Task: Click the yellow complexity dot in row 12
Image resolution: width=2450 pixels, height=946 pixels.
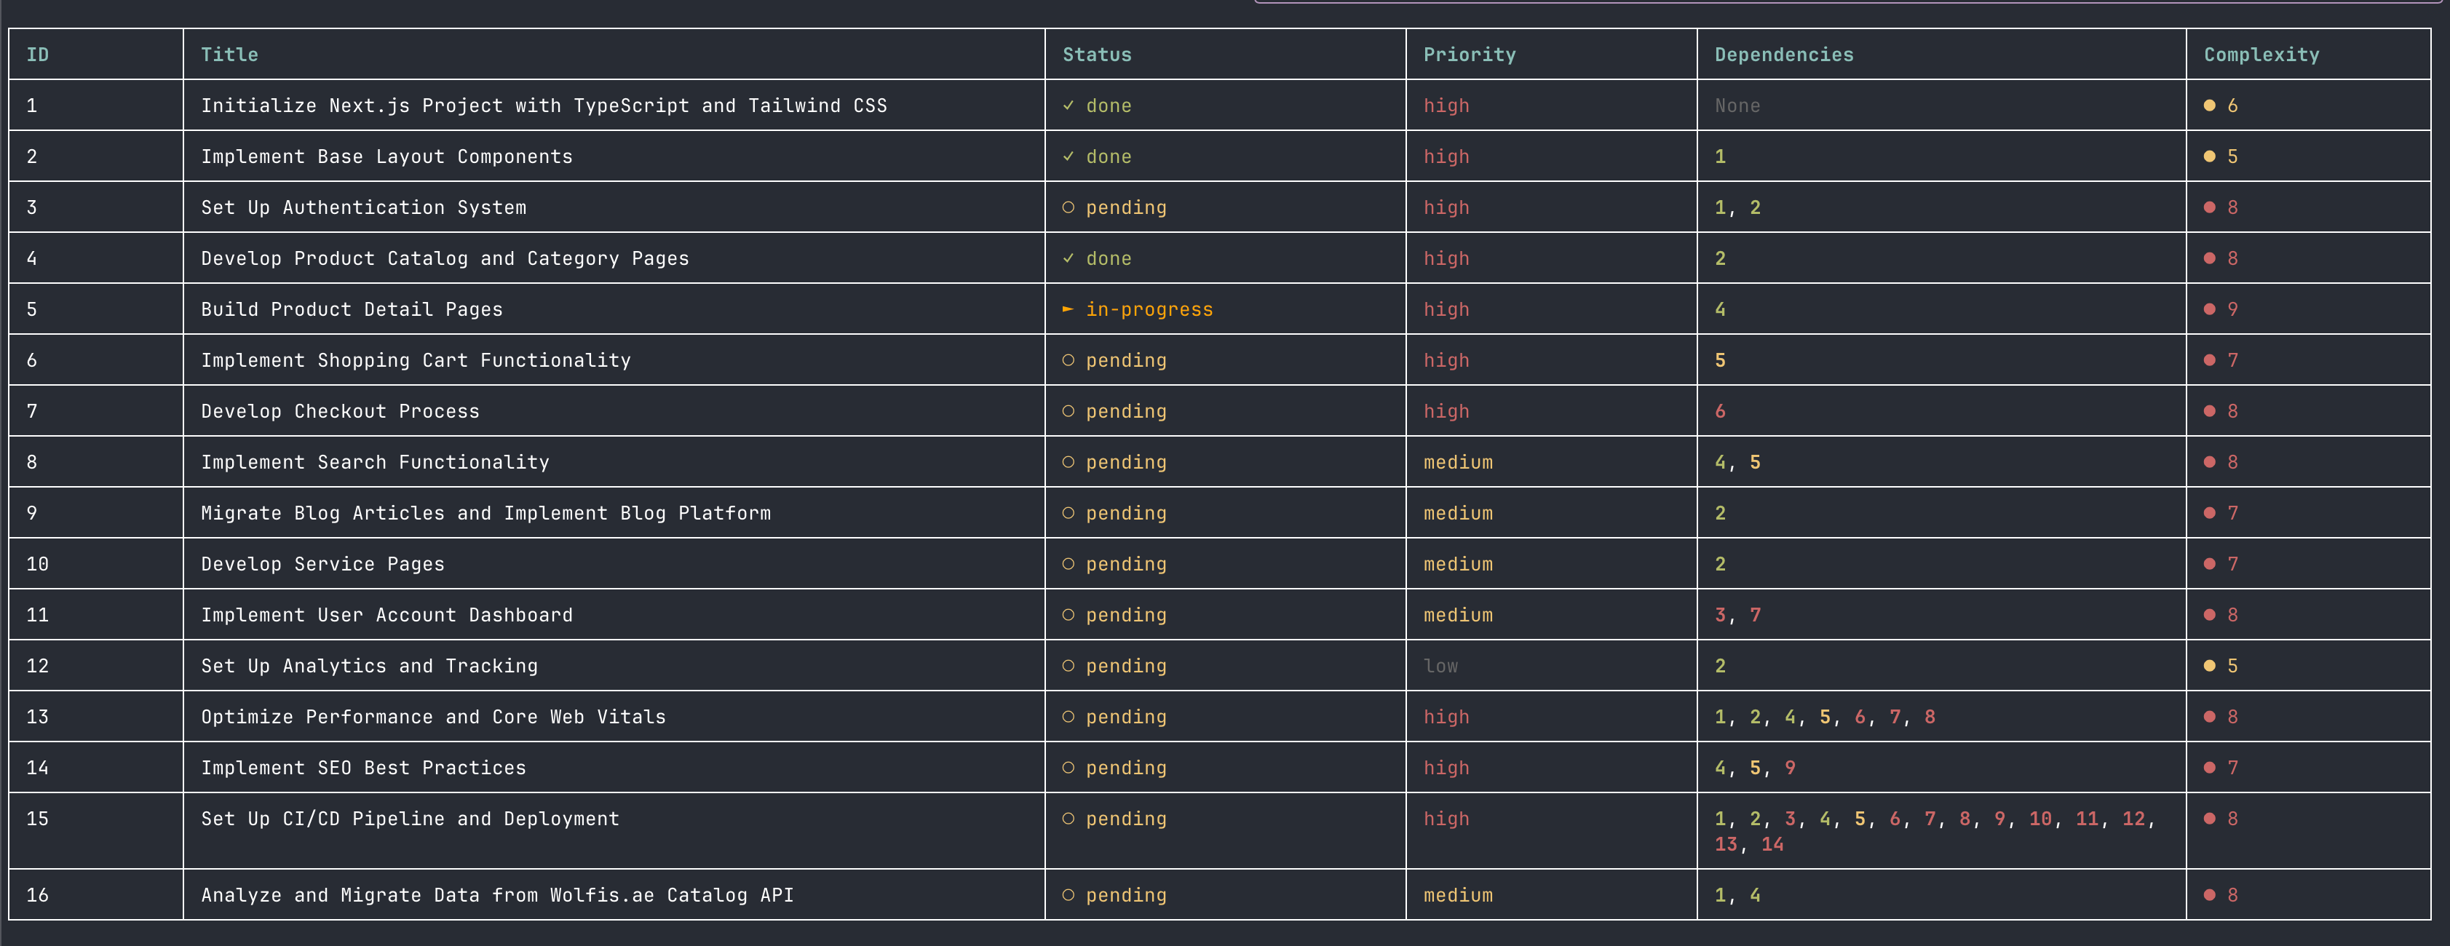Action: click(2209, 666)
